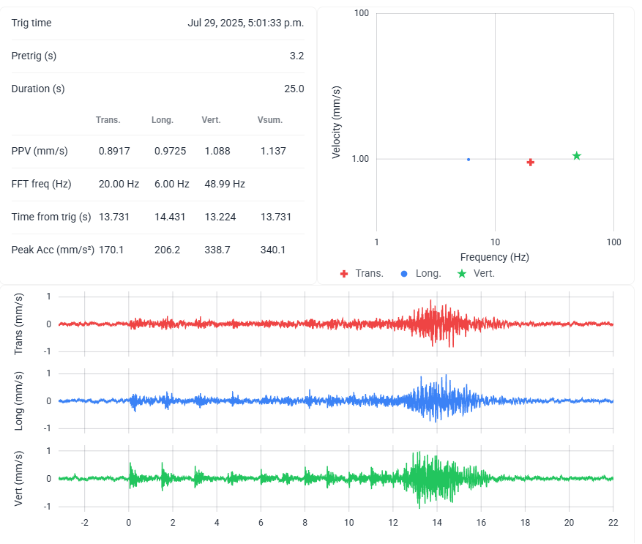Image resolution: width=642 pixels, height=544 pixels.
Task: Click the Frequency (Hz) axis title
Action: (494, 257)
